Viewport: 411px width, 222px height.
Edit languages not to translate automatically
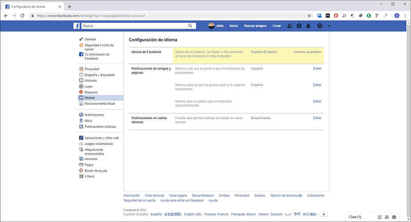pyautogui.click(x=317, y=101)
